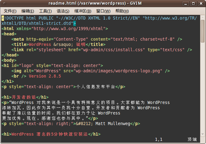The width and height of the screenshot is (206, 144).
Task: Click the vertical scrollbar thumb
Action: click(x=203, y=31)
